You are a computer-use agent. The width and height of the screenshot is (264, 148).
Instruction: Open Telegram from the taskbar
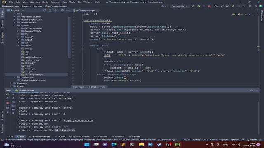[150, 144]
